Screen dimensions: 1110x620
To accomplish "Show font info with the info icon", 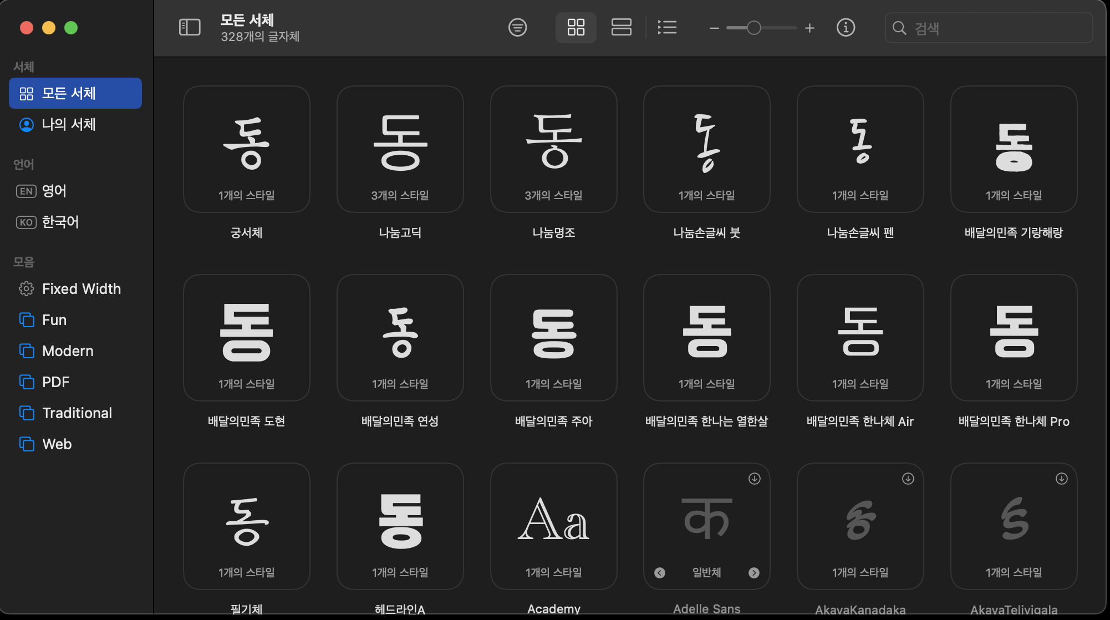I will click(846, 27).
